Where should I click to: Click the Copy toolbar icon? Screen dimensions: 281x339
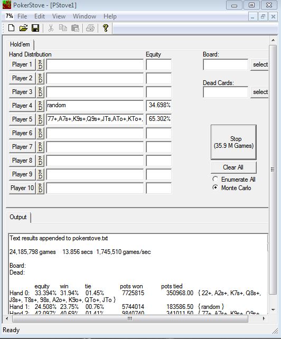coord(63,28)
